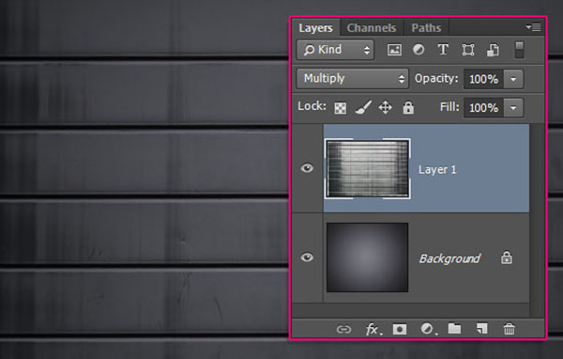
Task: Open the Fill slider dropdown arrow
Action: (x=513, y=108)
